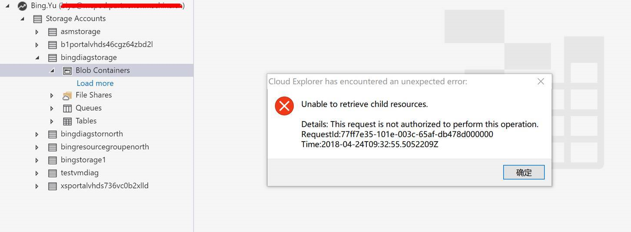Screen dimensions: 631x232
Task: Click the Bing.Yu account icon
Action: pyautogui.click(x=22, y=6)
